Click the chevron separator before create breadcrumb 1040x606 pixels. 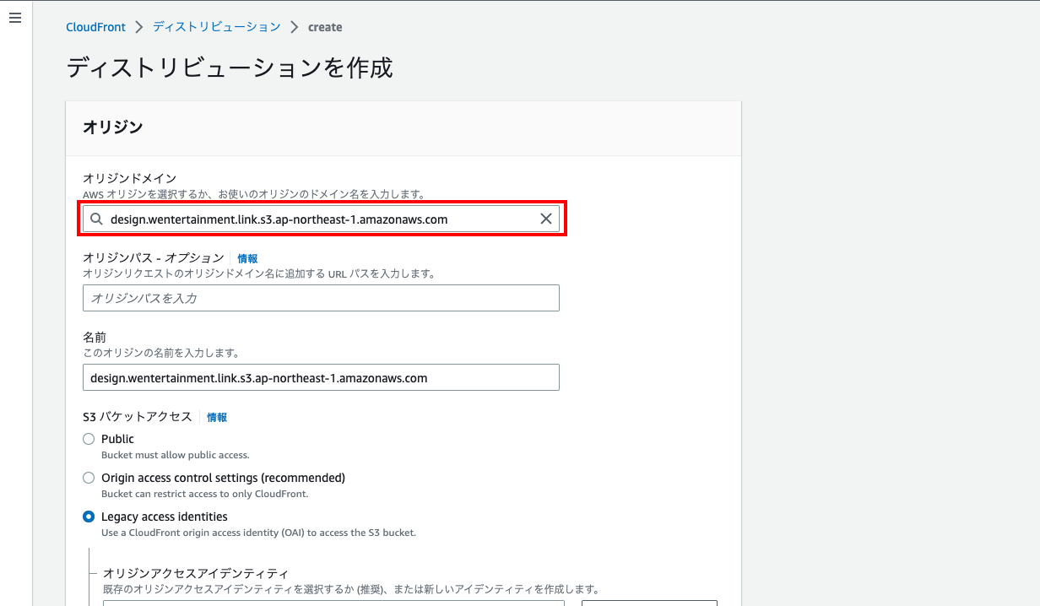[x=295, y=27]
